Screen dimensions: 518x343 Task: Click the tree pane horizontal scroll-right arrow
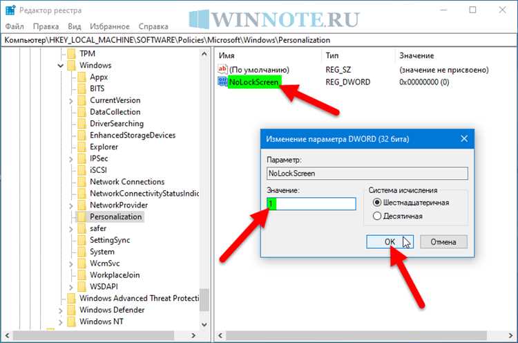(x=193, y=335)
